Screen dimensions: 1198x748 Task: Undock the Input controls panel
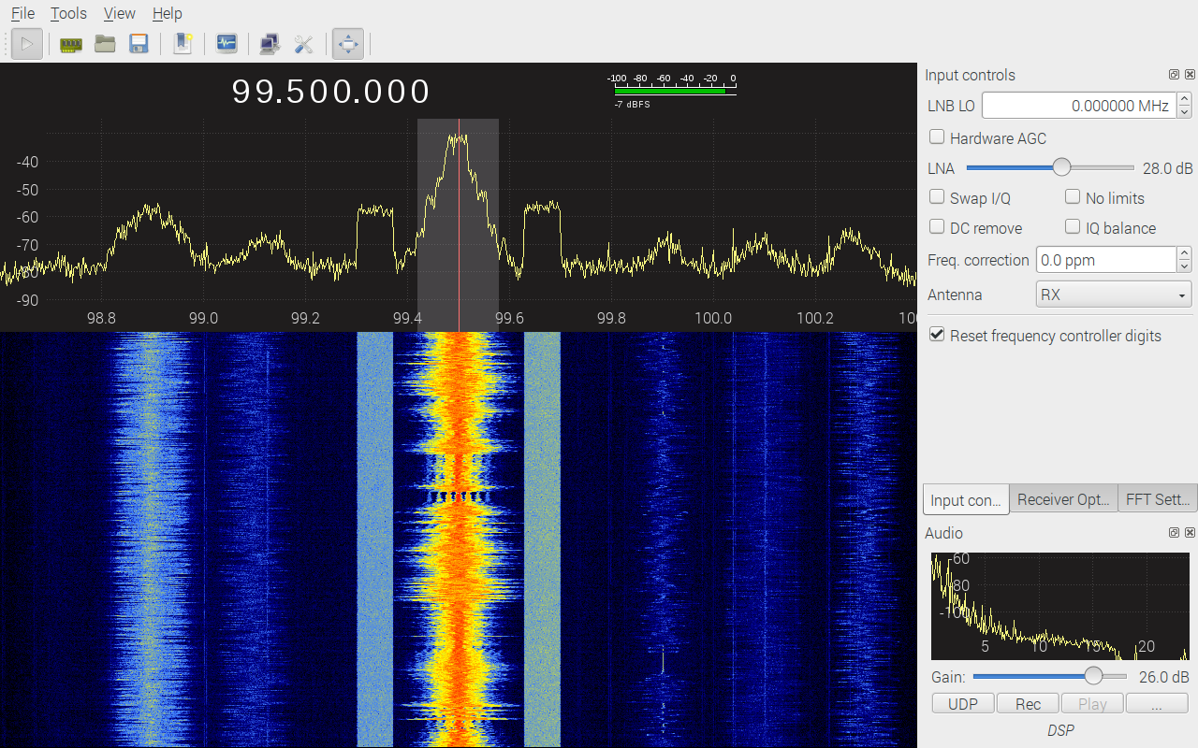click(x=1174, y=75)
